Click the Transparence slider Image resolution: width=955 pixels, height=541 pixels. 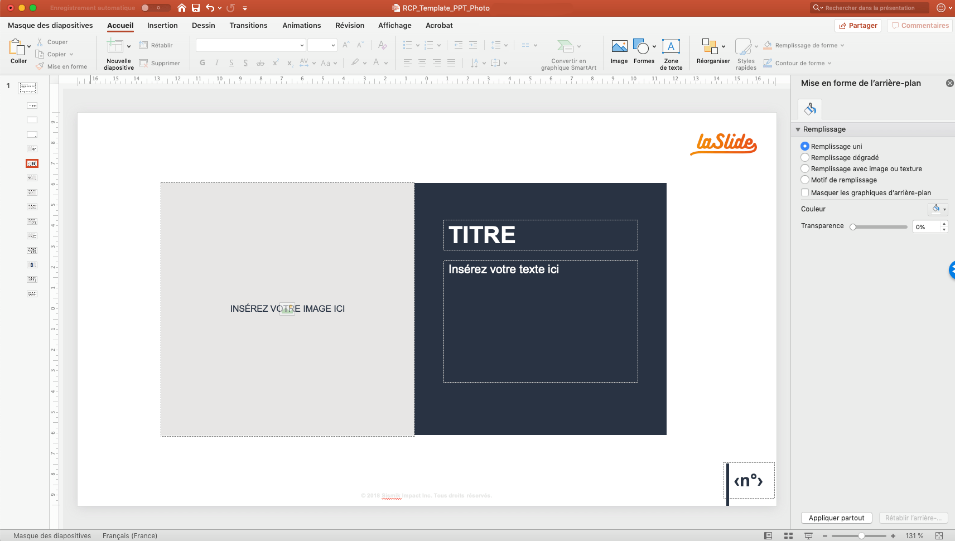(x=879, y=226)
